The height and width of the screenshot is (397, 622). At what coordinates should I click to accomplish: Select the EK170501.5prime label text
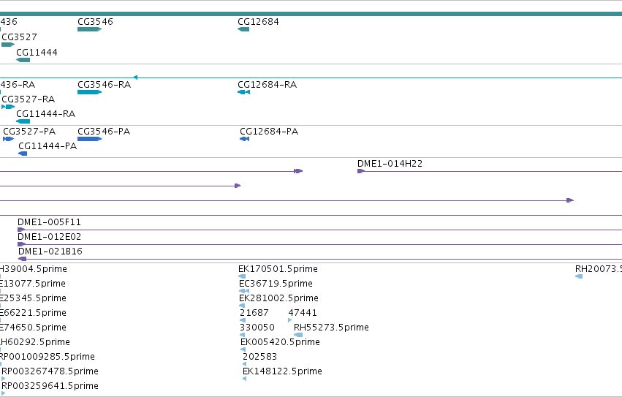click(278, 269)
